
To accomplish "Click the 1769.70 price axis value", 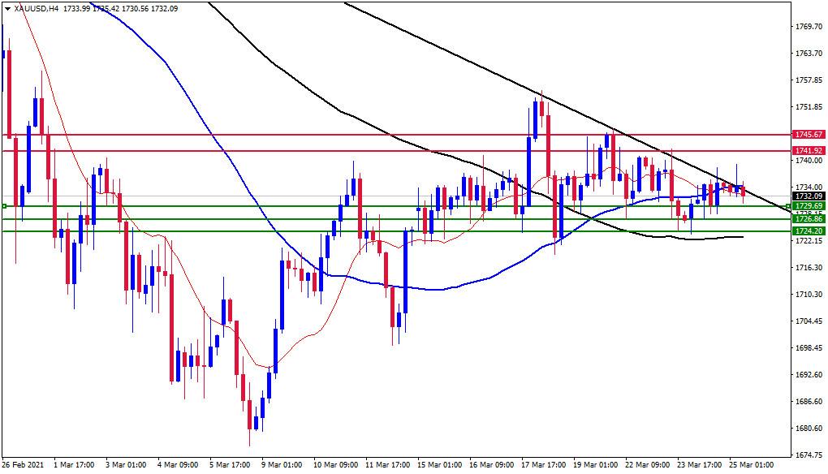I will tap(809, 27).
